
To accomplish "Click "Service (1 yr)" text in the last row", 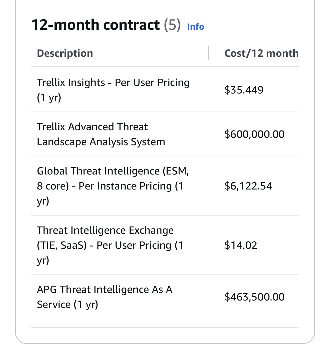I will (67, 304).
